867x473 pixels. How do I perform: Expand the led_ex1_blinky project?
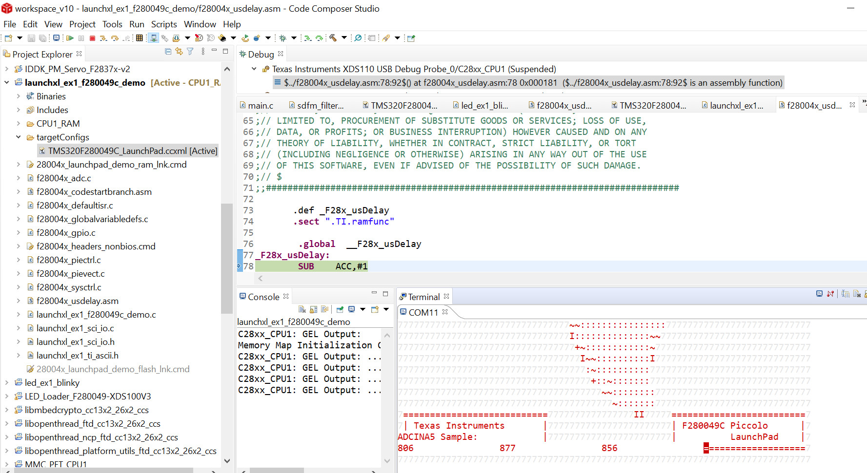coord(7,383)
